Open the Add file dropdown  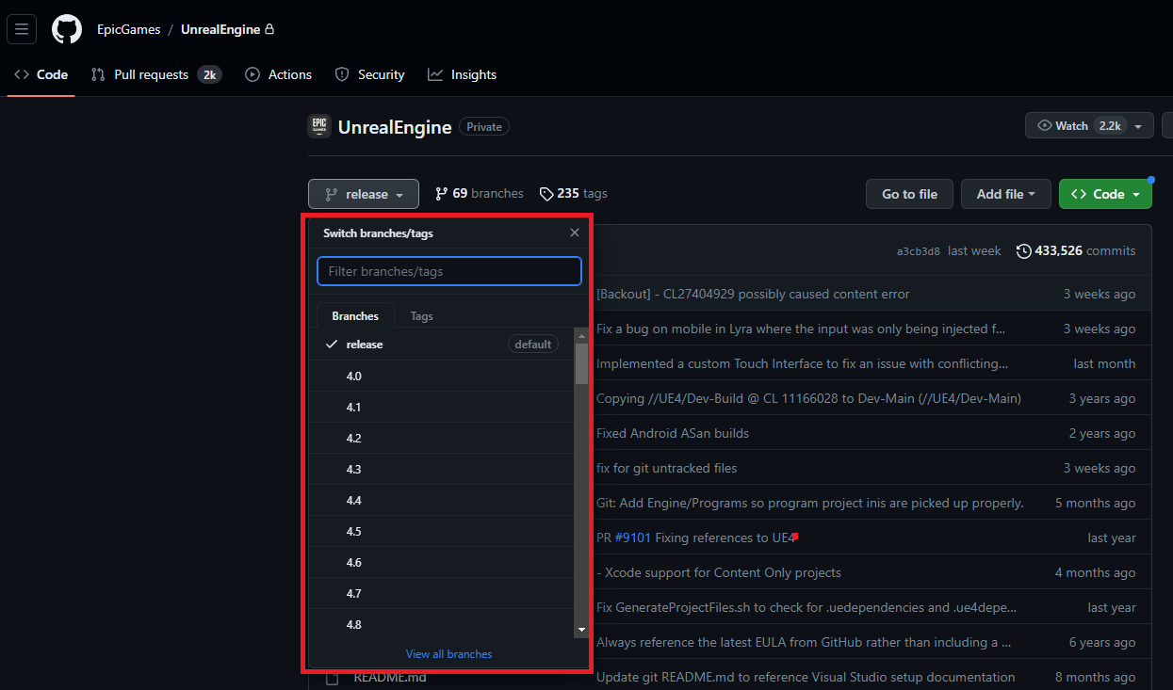tap(1006, 194)
